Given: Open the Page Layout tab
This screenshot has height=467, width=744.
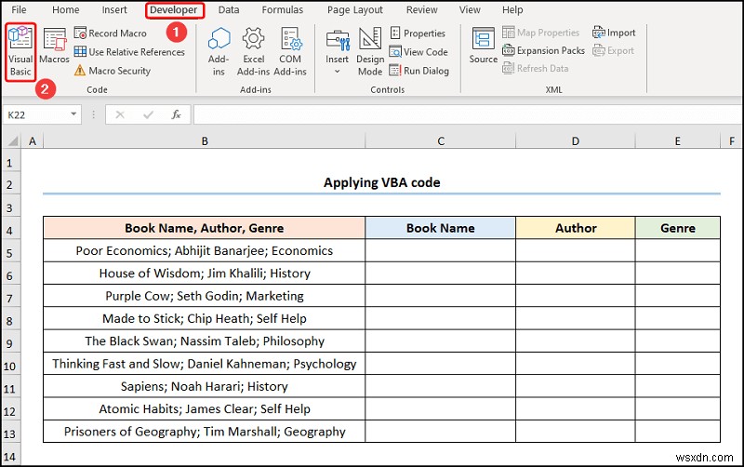Looking at the screenshot, I should pos(355,9).
